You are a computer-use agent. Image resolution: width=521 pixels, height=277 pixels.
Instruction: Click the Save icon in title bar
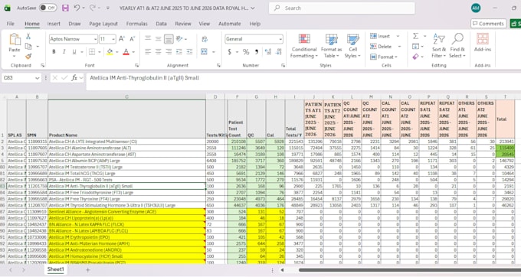click(x=65, y=8)
